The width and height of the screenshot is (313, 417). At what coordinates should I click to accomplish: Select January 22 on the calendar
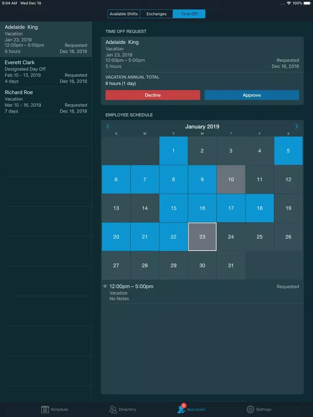pos(174,237)
